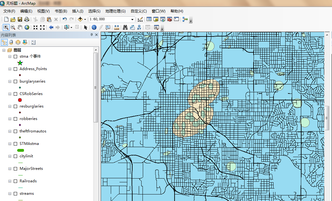Check the CSRobSeries layer box

16,94
